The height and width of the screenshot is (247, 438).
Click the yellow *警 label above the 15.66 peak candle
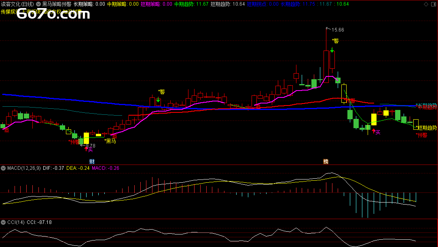tap(335, 41)
